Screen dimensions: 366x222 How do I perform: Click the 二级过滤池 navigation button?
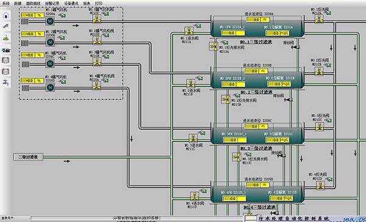coord(28,157)
